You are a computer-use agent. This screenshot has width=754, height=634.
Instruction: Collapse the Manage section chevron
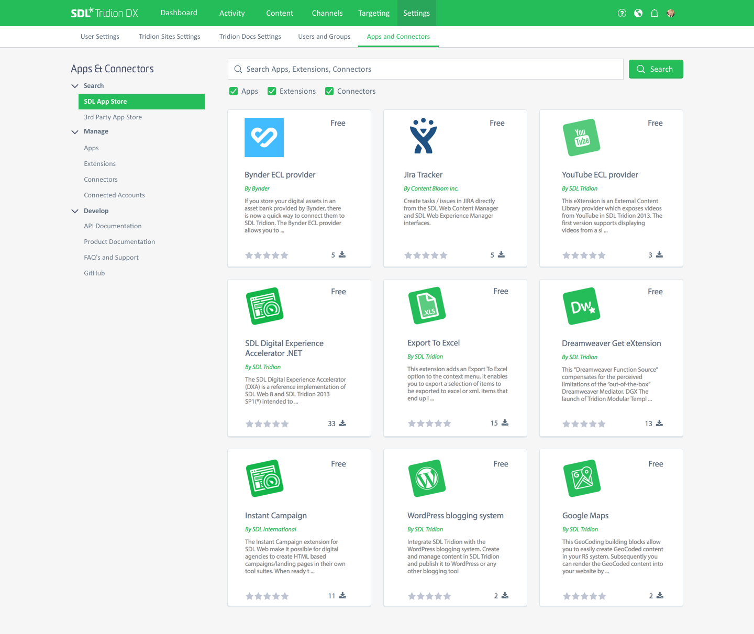tap(75, 132)
